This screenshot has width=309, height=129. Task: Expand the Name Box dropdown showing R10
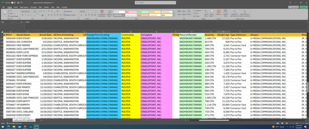pos(11,22)
